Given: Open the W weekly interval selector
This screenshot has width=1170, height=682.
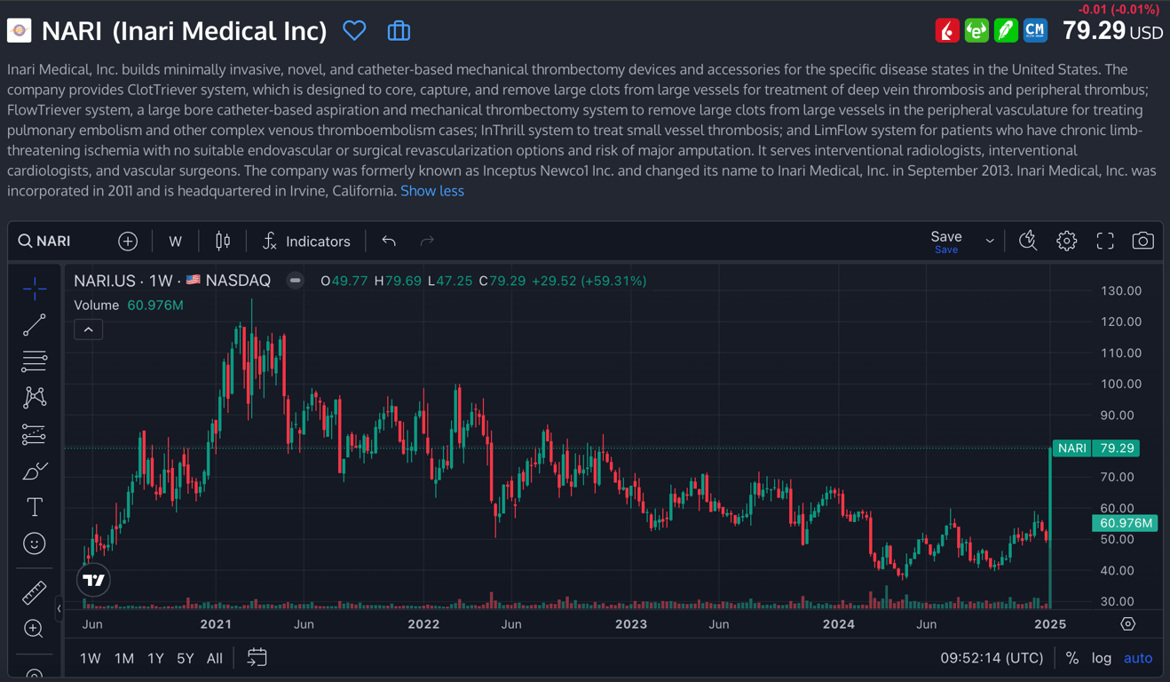Looking at the screenshot, I should coord(176,242).
